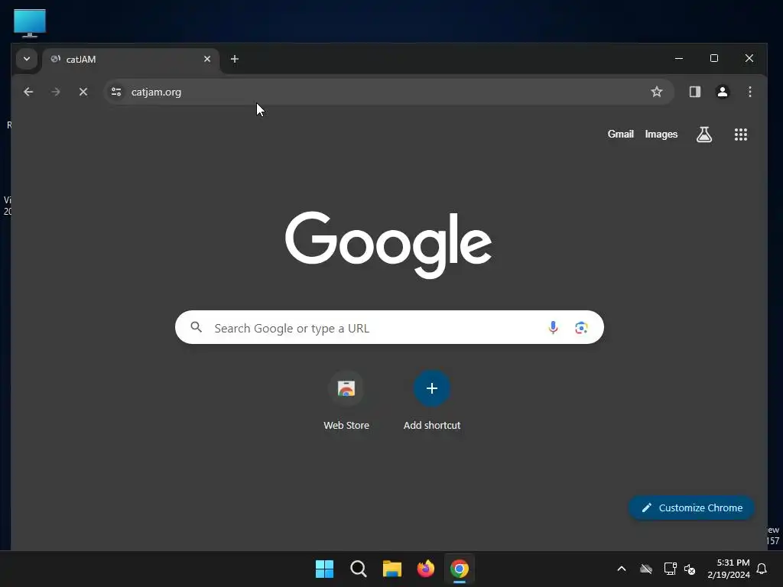Open notifications bell icon
This screenshot has width=783, height=587.
tap(762, 569)
